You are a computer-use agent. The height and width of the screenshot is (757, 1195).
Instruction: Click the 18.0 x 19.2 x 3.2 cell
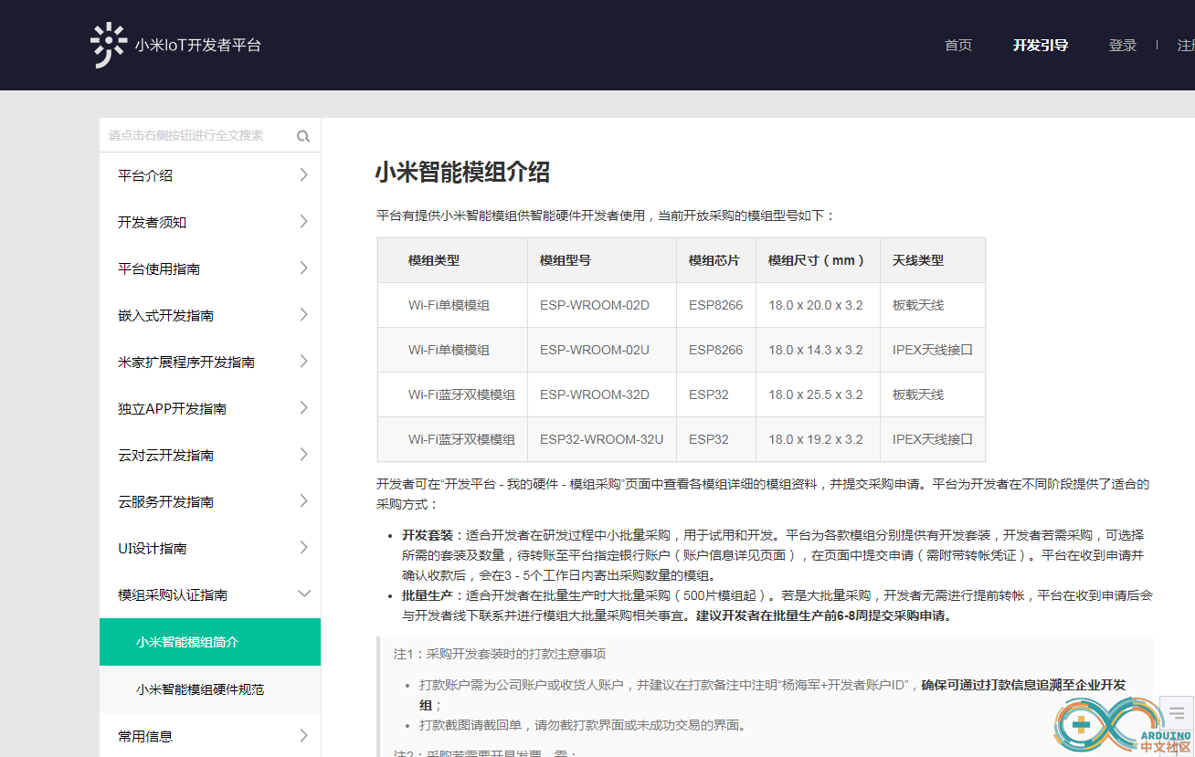click(816, 439)
